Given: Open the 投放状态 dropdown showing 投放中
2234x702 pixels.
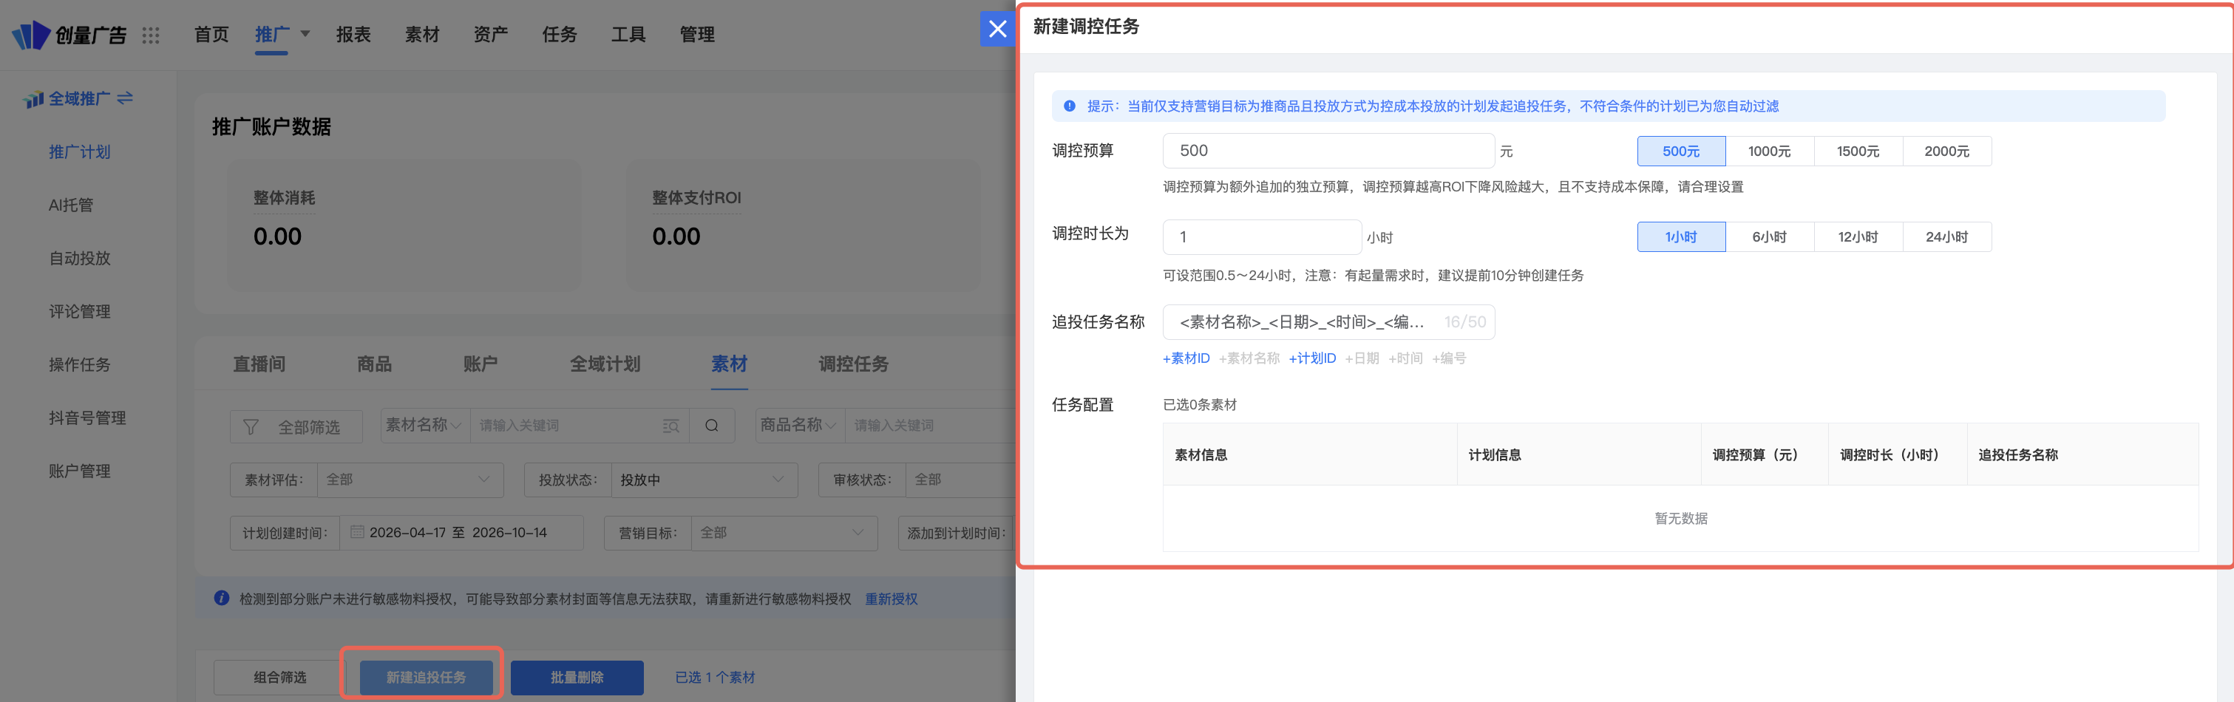Looking at the screenshot, I should (705, 480).
